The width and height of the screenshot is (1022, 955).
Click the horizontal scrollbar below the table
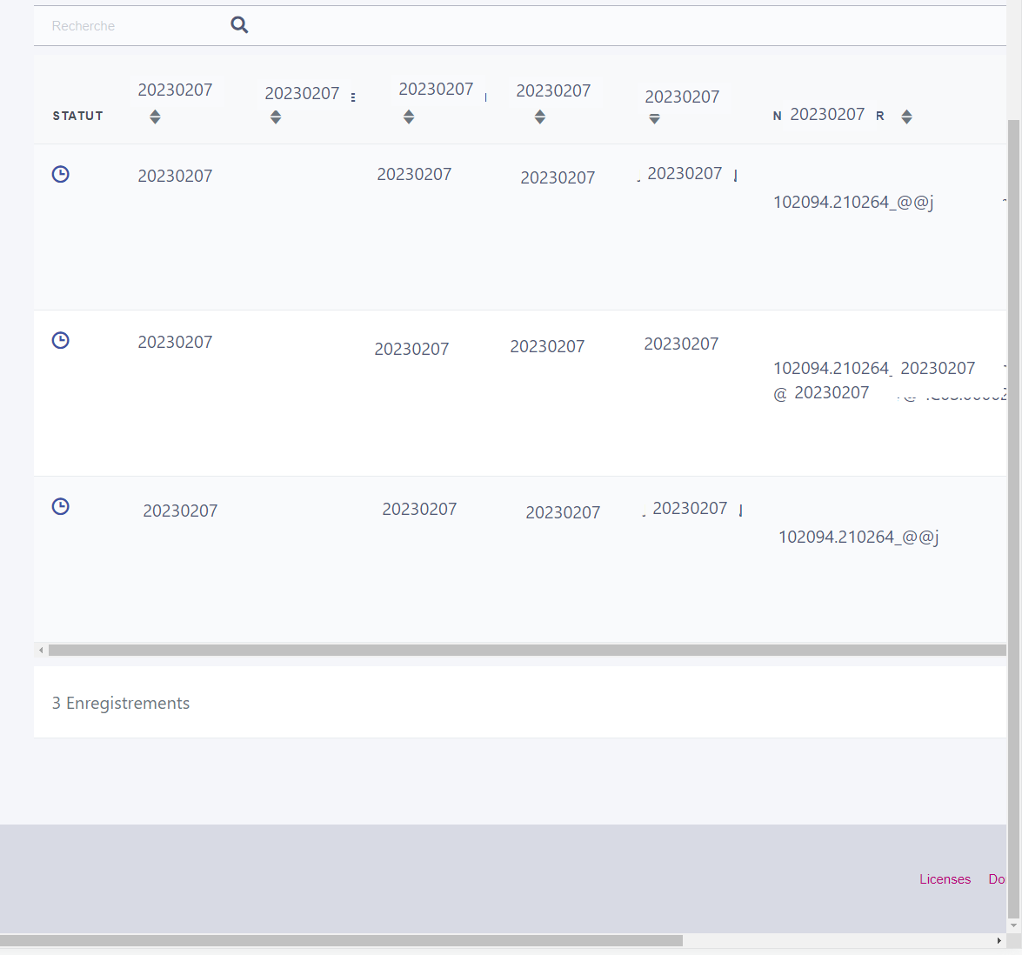click(522, 650)
